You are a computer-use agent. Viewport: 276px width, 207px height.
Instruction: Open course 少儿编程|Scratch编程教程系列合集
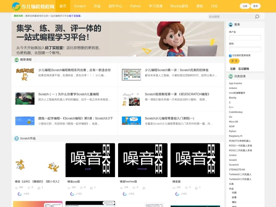(74, 70)
